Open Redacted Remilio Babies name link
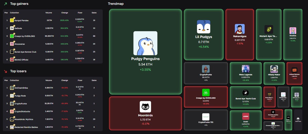The height and width of the screenshot is (134, 308). [26, 127]
